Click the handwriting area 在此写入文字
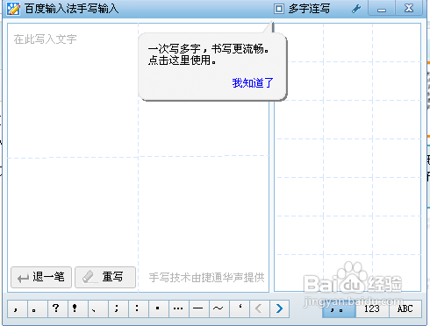Screen dimensions: 430x326 (x=138, y=158)
